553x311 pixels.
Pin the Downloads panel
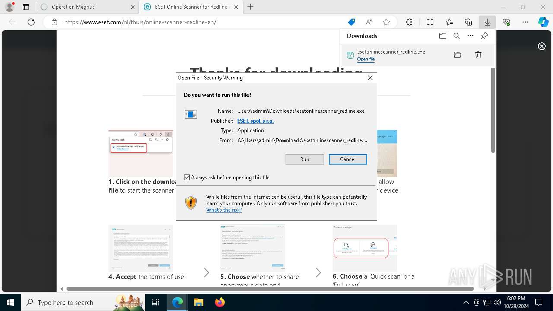point(484,36)
